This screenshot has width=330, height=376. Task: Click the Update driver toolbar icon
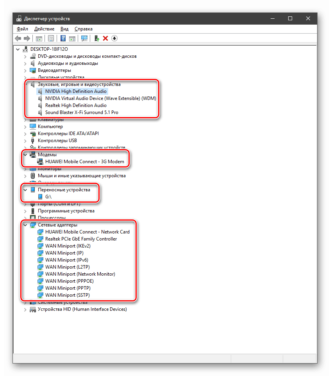(96, 38)
